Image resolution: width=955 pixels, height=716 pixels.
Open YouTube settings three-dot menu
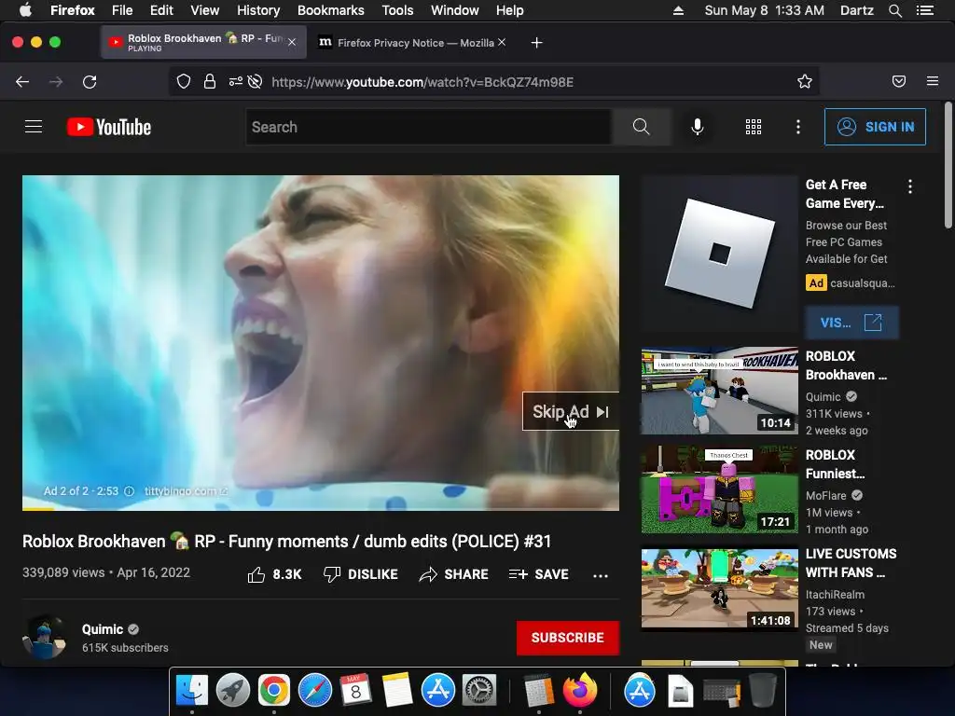click(x=798, y=127)
